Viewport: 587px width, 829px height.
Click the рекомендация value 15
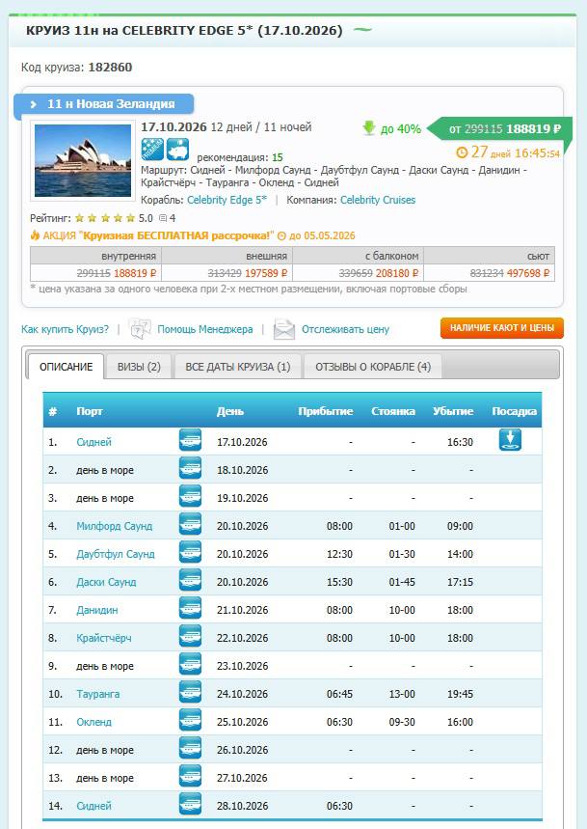click(x=278, y=157)
